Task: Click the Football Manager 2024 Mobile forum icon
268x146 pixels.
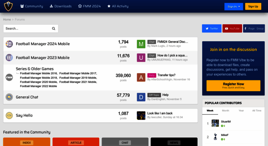Action: coord(9,44)
